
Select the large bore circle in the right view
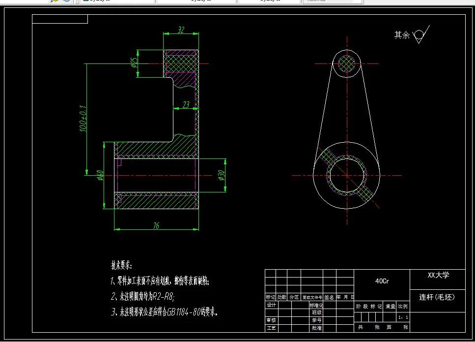[347, 175]
